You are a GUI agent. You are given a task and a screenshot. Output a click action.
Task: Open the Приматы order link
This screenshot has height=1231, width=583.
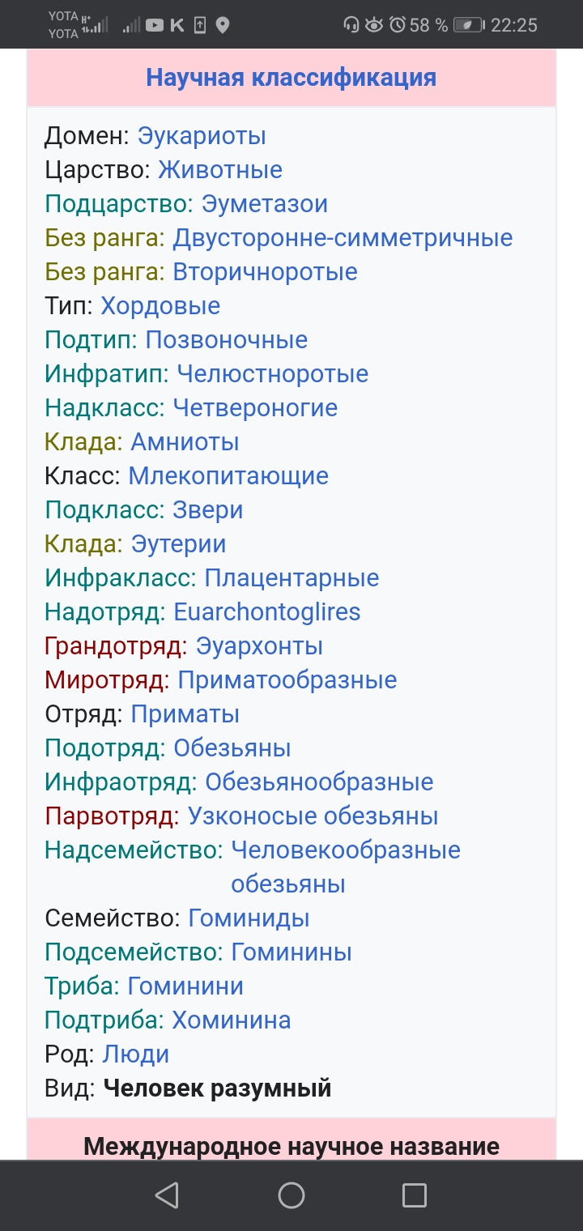click(x=185, y=714)
